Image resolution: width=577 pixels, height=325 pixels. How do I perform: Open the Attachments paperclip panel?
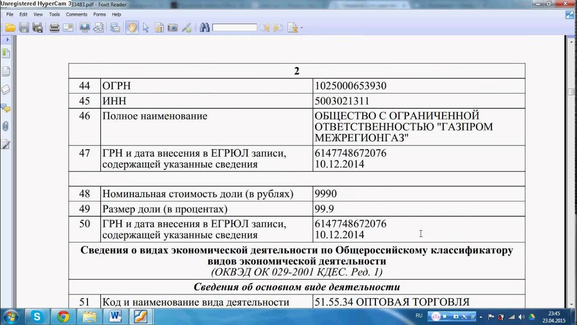[6, 126]
